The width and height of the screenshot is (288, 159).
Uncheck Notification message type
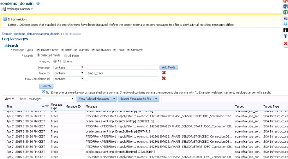93,50
